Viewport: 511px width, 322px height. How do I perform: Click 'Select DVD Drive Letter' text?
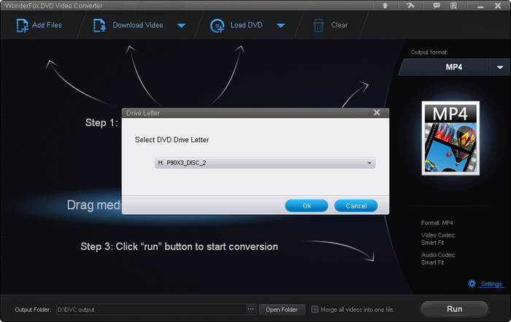[x=172, y=140]
